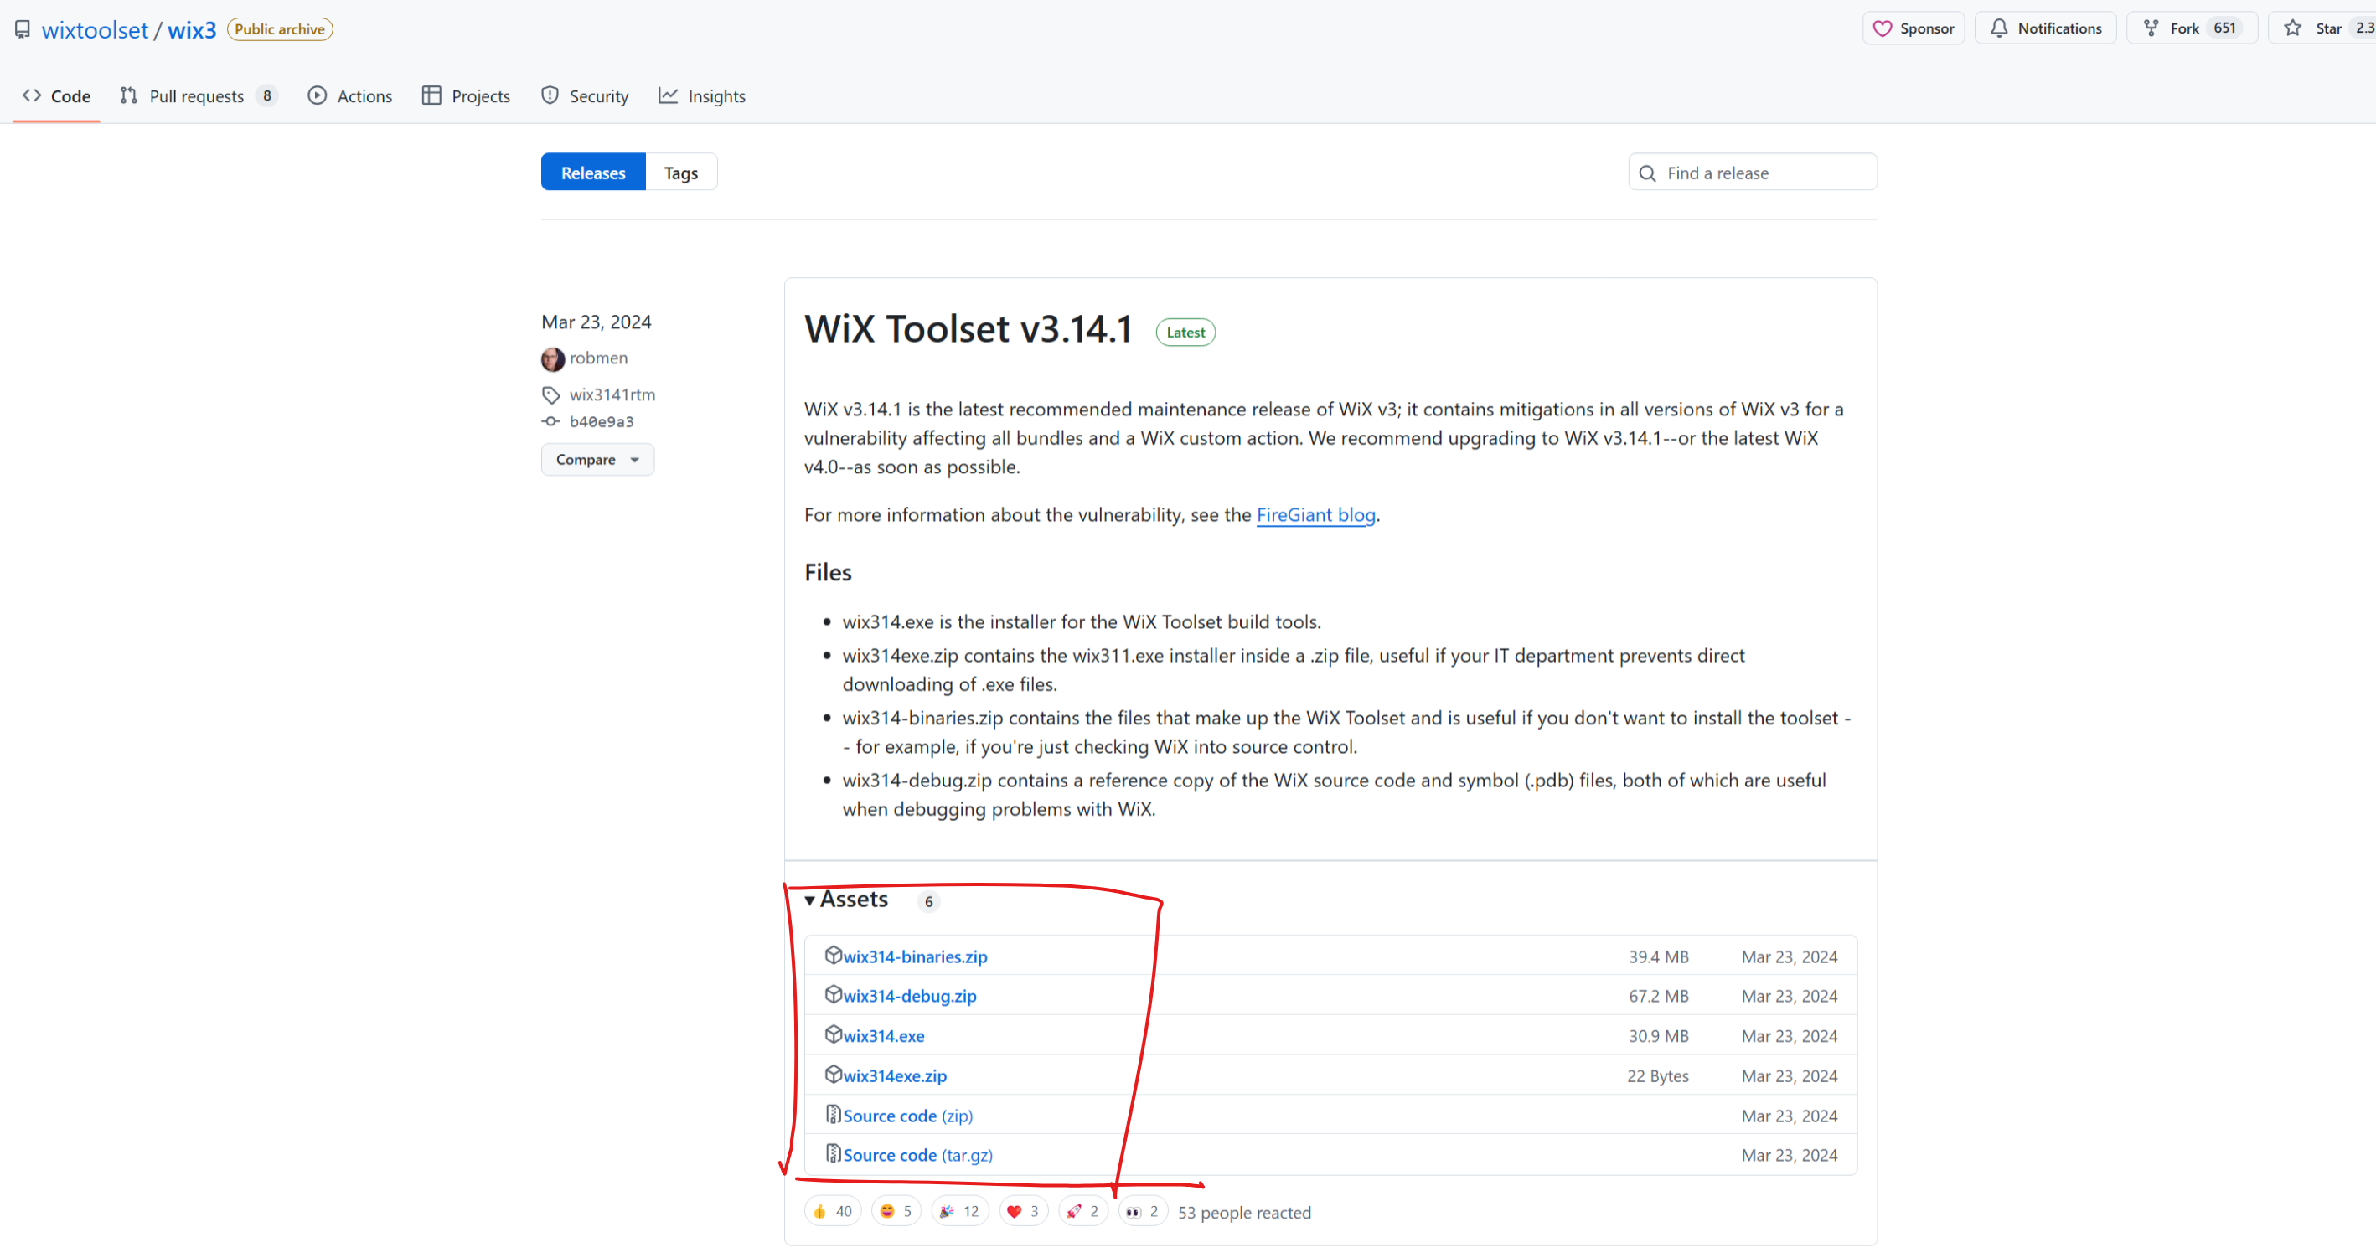Image resolution: width=2376 pixels, height=1258 pixels.
Task: Download Source code (tar.gz)
Action: [917, 1156]
